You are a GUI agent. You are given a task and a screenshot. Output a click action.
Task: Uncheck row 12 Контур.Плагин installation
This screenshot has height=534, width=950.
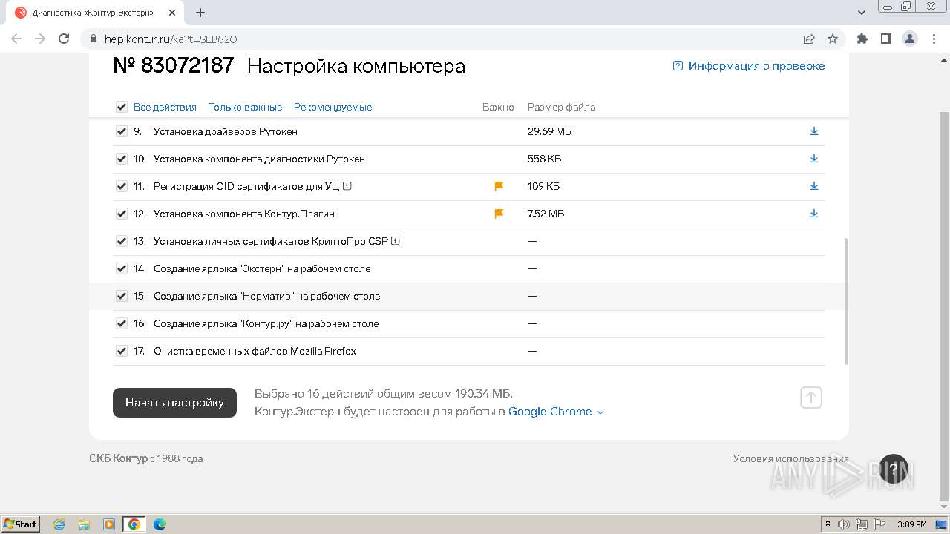coord(122,214)
